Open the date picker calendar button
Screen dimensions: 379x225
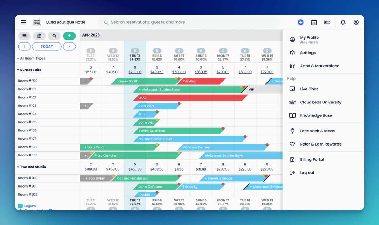click(x=39, y=36)
